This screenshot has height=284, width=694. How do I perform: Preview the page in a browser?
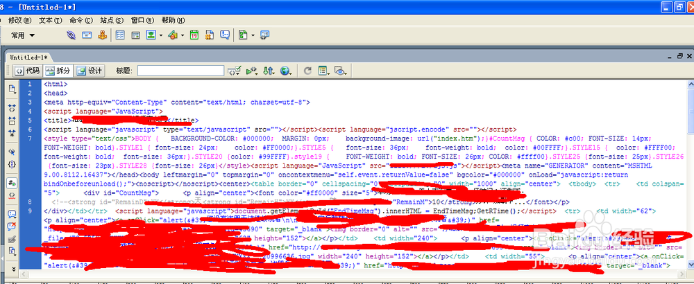[x=286, y=71]
